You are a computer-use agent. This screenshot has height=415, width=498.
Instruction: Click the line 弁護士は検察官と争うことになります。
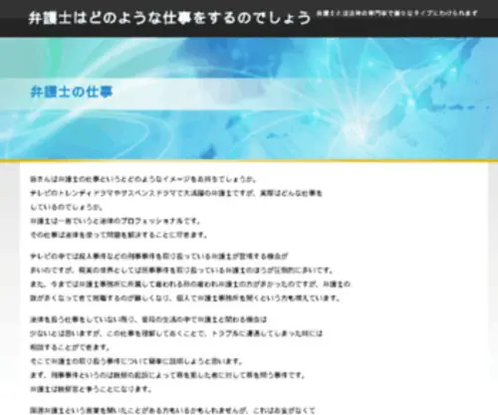[x=91, y=389]
